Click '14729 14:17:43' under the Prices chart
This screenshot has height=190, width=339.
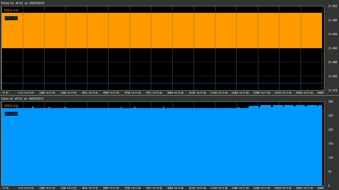[283, 93]
